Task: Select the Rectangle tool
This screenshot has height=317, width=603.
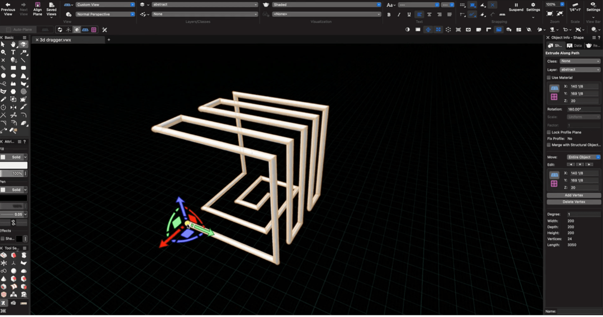Action: pos(13,68)
